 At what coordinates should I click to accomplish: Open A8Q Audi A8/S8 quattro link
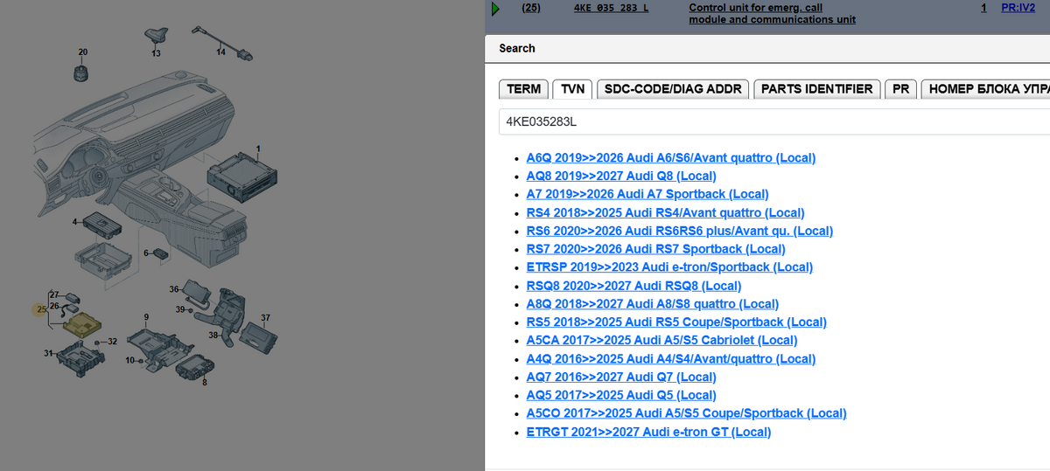point(653,304)
